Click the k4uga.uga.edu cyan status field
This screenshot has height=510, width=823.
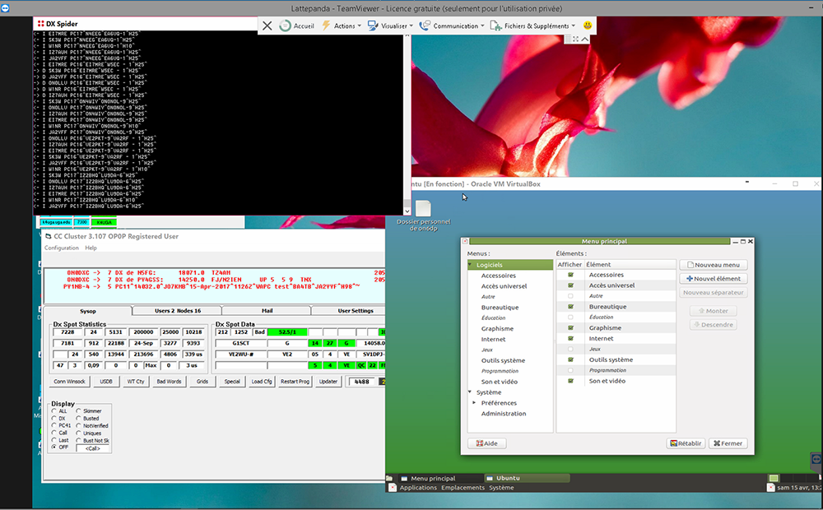pyautogui.click(x=56, y=222)
